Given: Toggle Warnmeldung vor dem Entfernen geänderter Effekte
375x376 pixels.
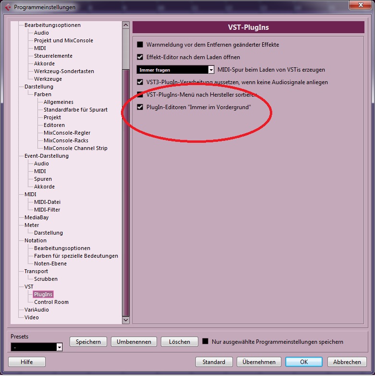Looking at the screenshot, I should pos(140,45).
